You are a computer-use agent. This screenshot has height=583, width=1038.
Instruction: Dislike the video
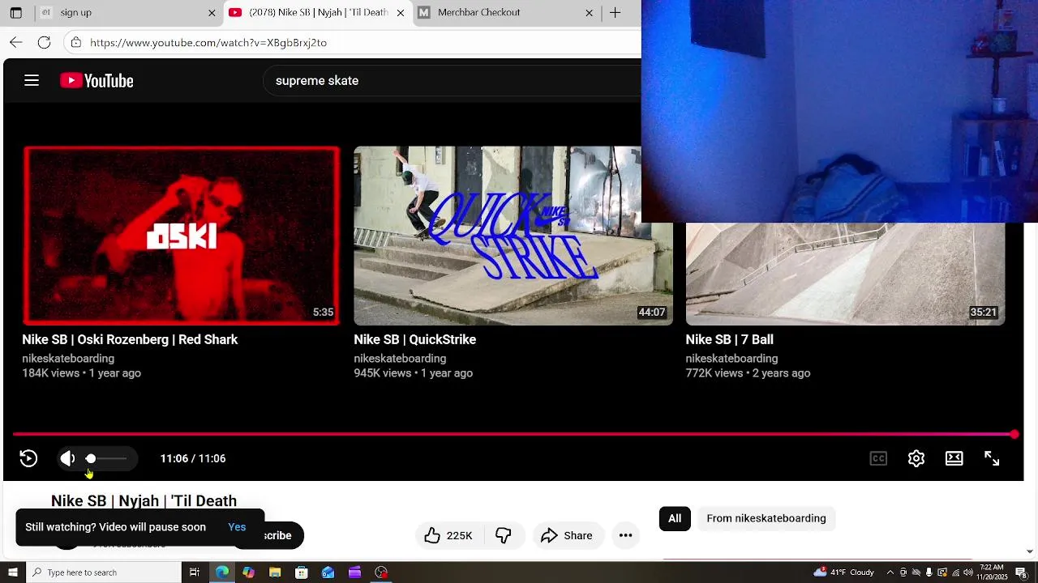tap(504, 535)
